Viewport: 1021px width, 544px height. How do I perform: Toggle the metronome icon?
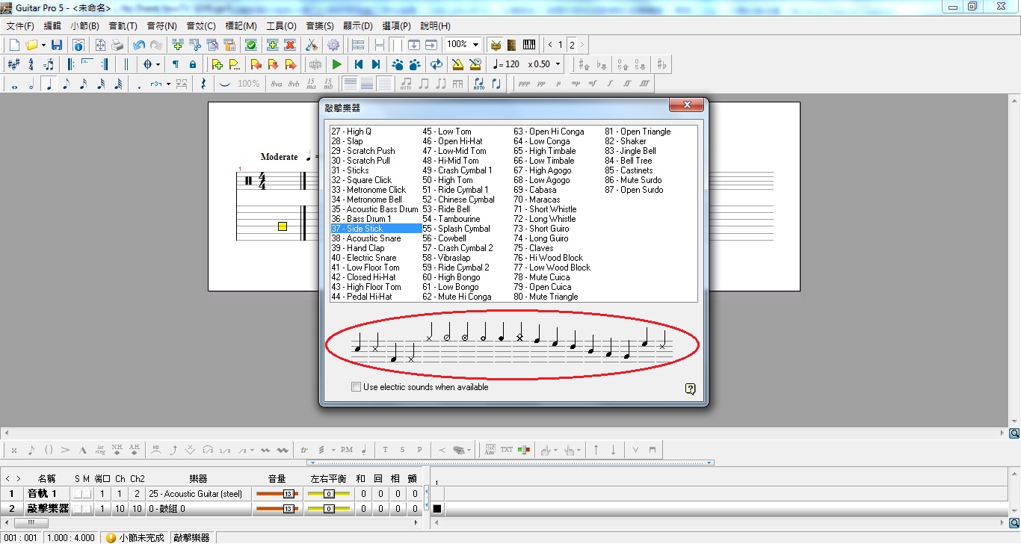click(457, 64)
